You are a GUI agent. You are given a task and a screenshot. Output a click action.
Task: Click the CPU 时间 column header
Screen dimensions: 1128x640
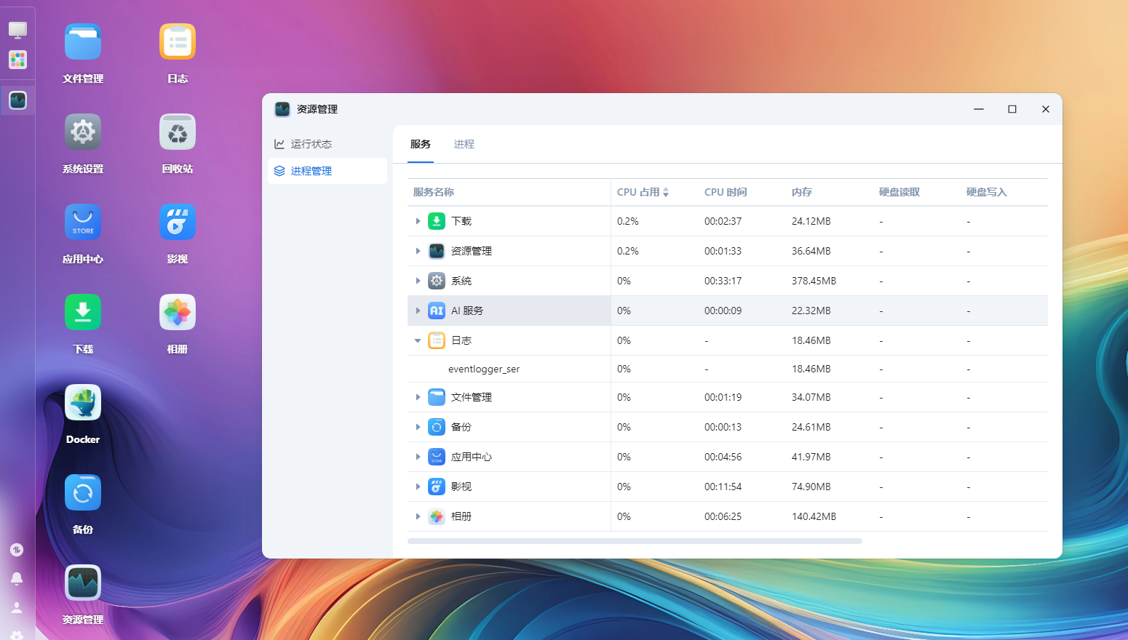coord(726,192)
